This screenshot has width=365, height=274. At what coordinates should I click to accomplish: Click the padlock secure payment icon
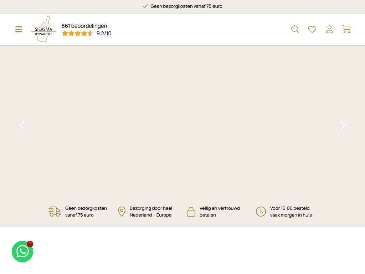(191, 212)
